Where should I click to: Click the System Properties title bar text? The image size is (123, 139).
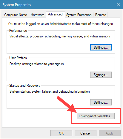pos(17,5)
